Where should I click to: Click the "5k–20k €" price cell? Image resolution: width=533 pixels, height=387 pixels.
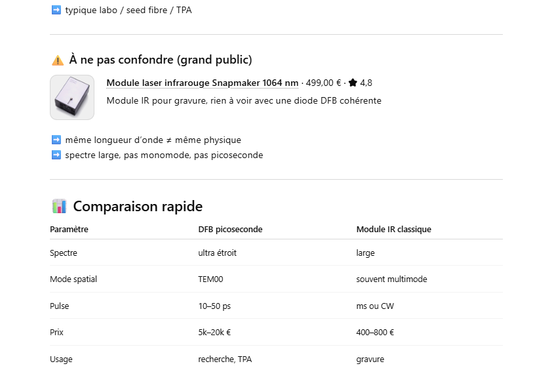click(x=214, y=333)
